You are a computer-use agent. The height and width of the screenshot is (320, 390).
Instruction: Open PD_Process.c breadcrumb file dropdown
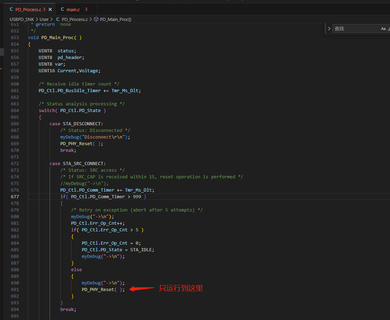(x=75, y=19)
